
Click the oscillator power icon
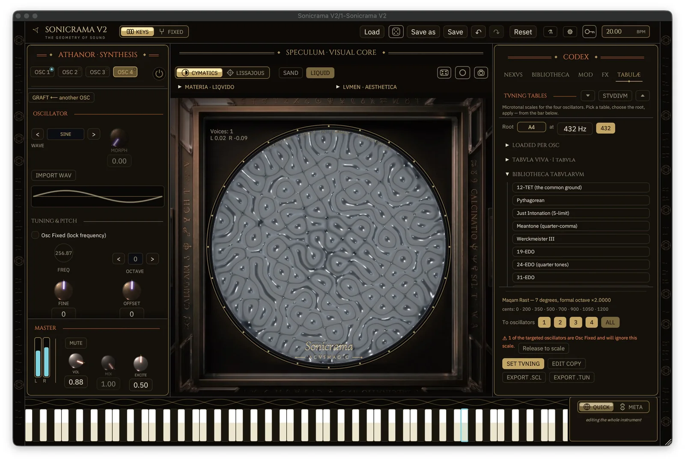159,74
